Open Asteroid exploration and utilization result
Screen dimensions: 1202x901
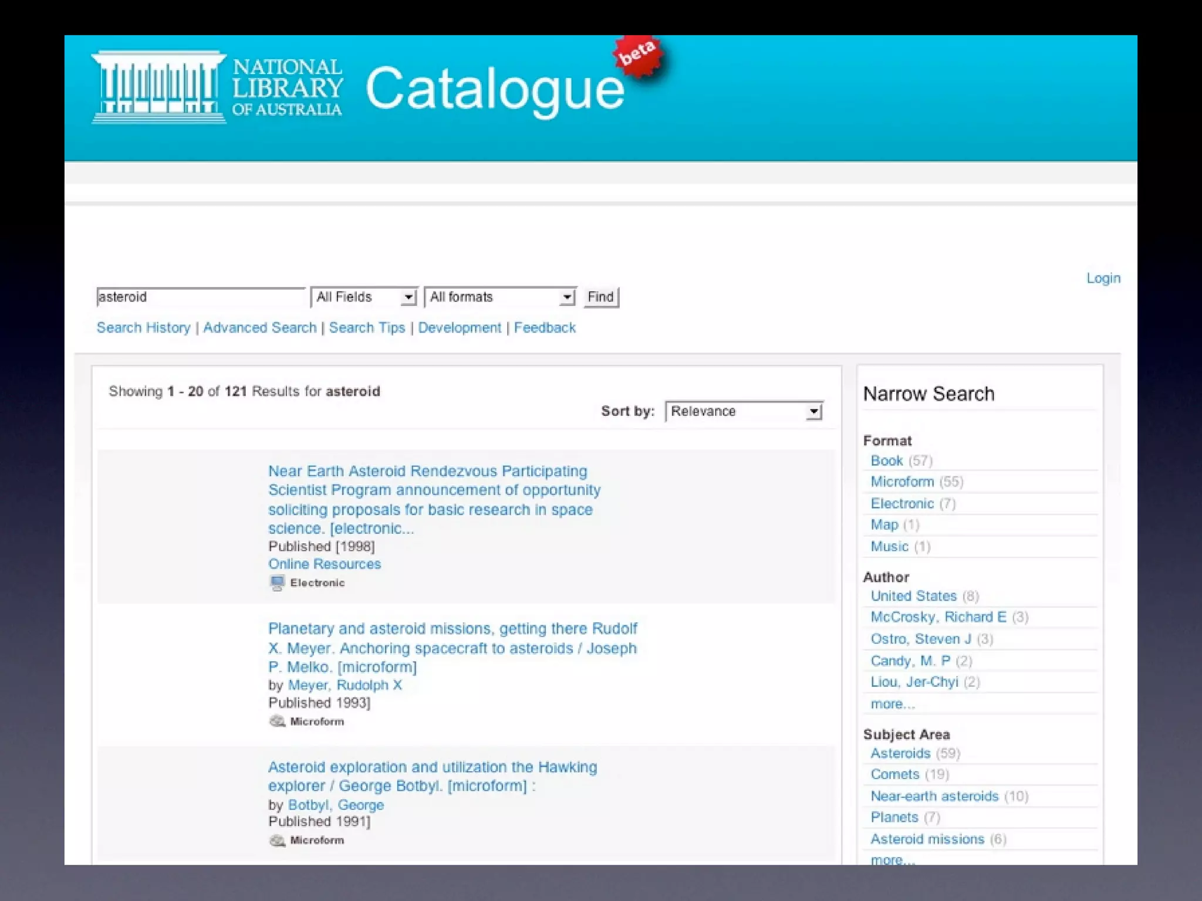pyautogui.click(x=433, y=776)
